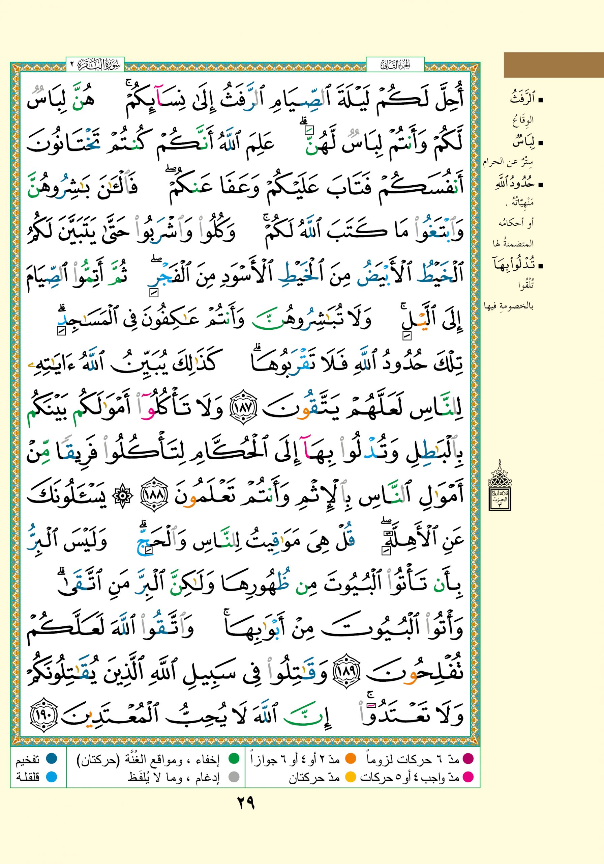Image resolution: width=604 pixels, height=864 pixels.
Task: Open the margin entry حدود الله
Action: (x=514, y=184)
